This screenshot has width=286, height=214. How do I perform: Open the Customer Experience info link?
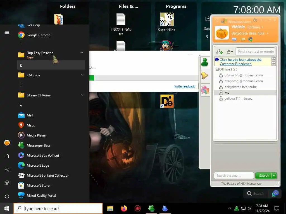pos(241,62)
